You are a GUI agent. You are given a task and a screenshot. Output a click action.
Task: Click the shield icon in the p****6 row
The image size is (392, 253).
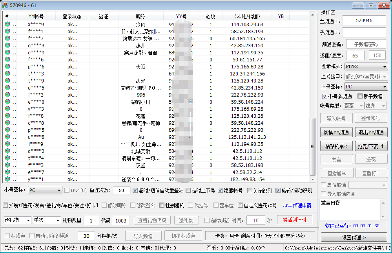(x=7, y=66)
